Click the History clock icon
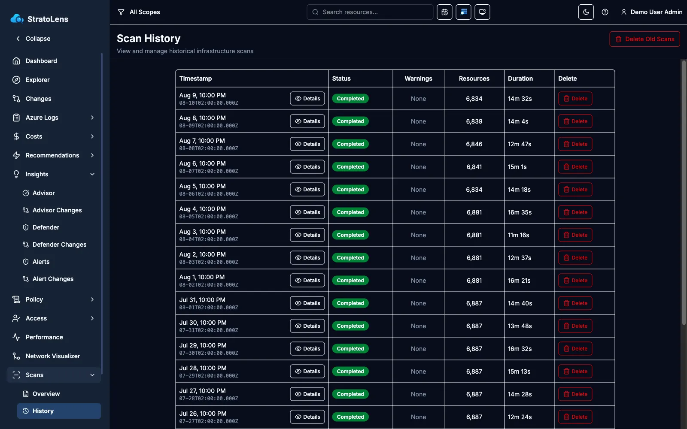Screen dimensions: 687x429 tap(26, 411)
